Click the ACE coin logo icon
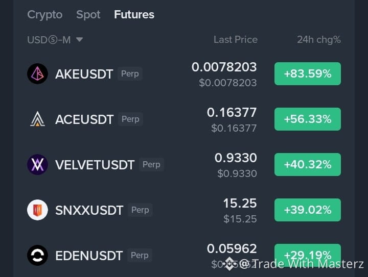The image size is (368, 277). click(37, 119)
